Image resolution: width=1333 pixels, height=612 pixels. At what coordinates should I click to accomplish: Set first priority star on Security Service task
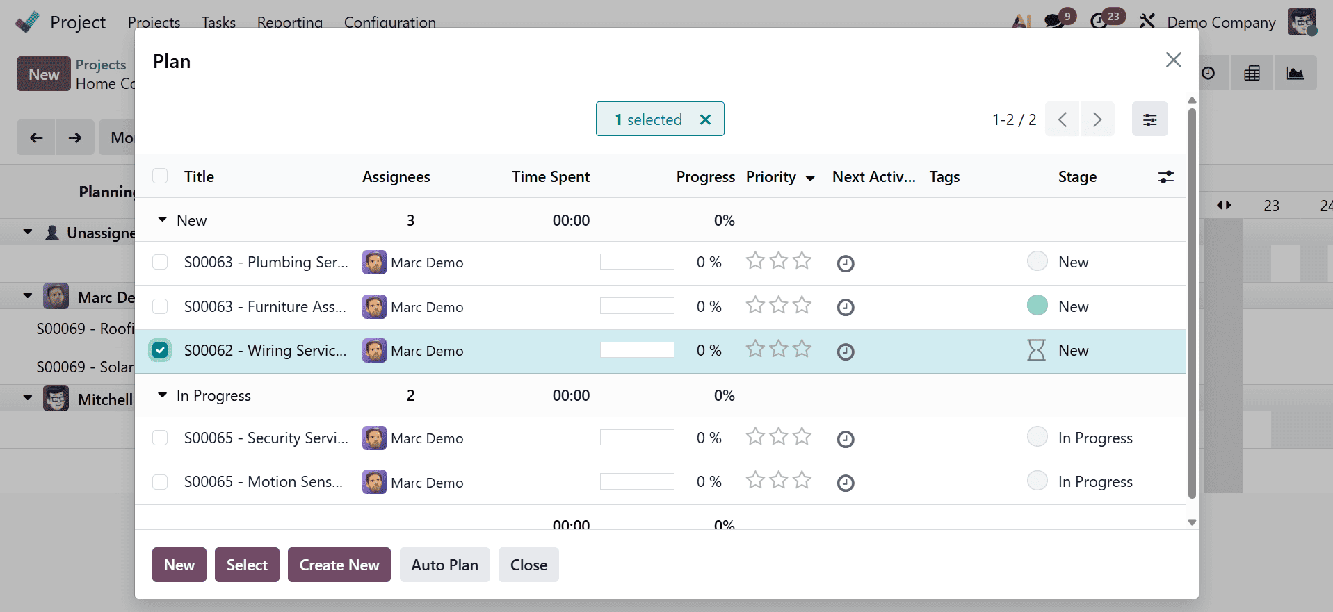pos(755,436)
